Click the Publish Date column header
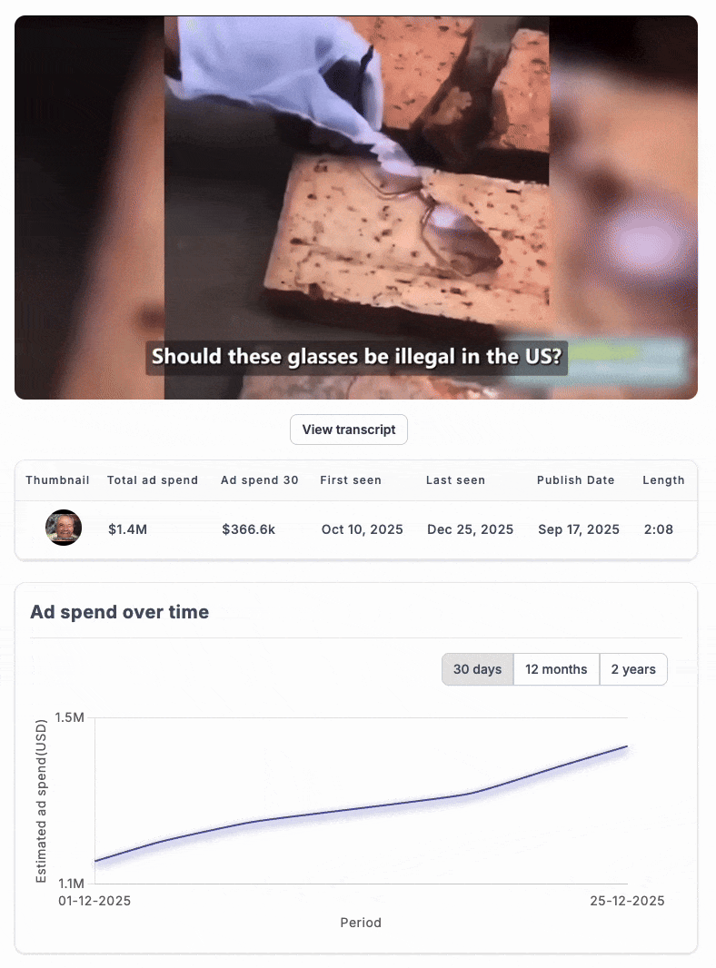This screenshot has height=968, width=716. point(576,480)
